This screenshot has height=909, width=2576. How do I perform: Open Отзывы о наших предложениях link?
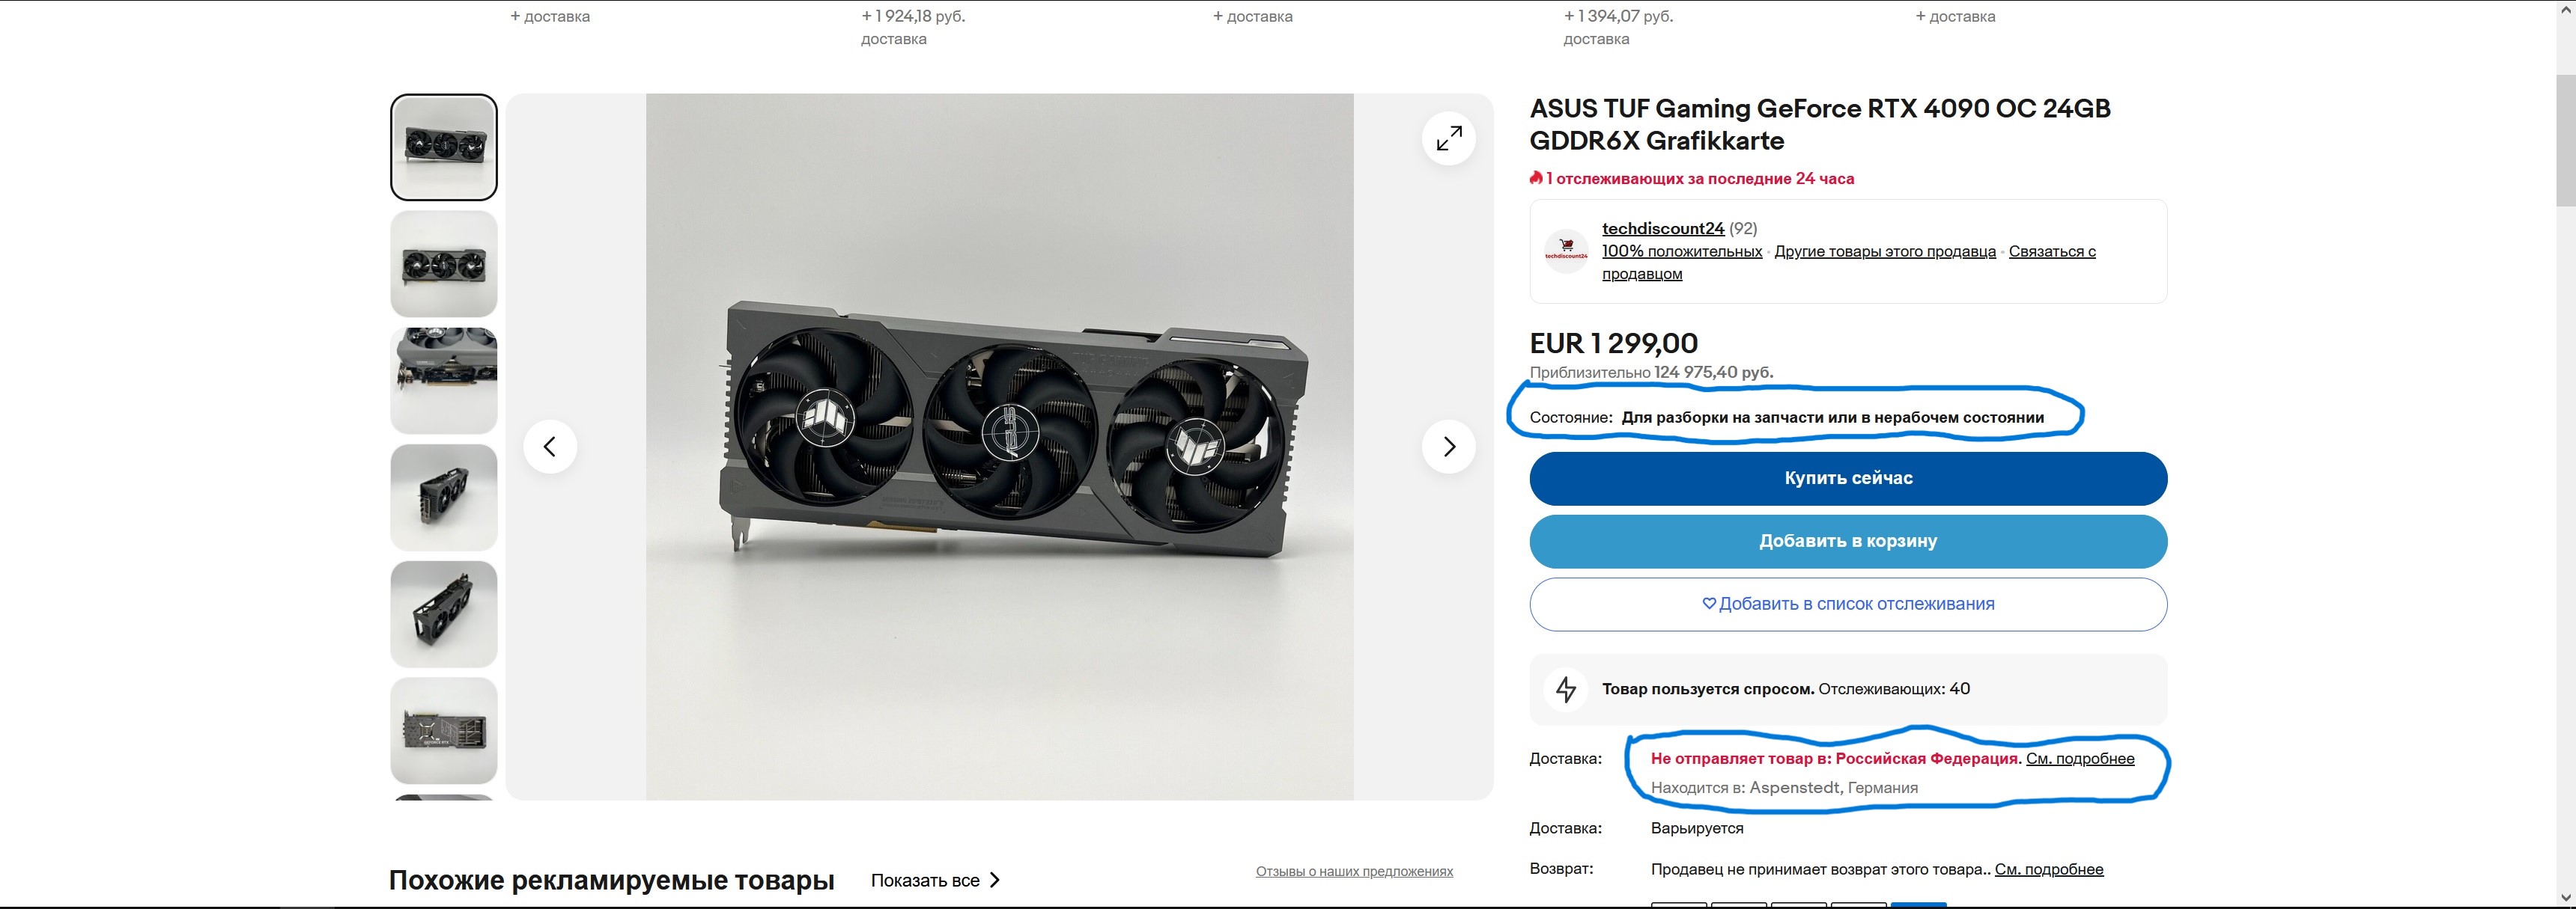click(x=1354, y=871)
